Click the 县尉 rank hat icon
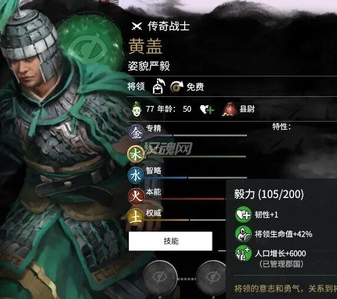This screenshot has height=299, width=337. coord(229,109)
